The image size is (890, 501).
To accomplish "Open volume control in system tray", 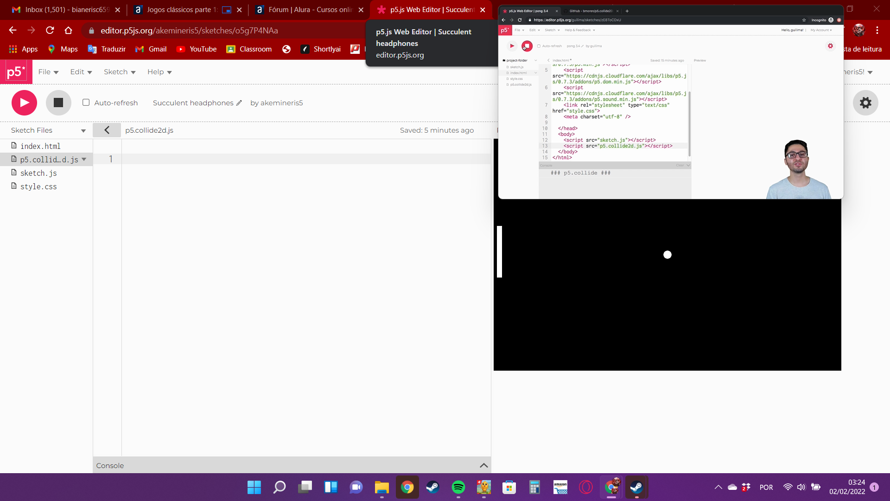I will point(801,487).
